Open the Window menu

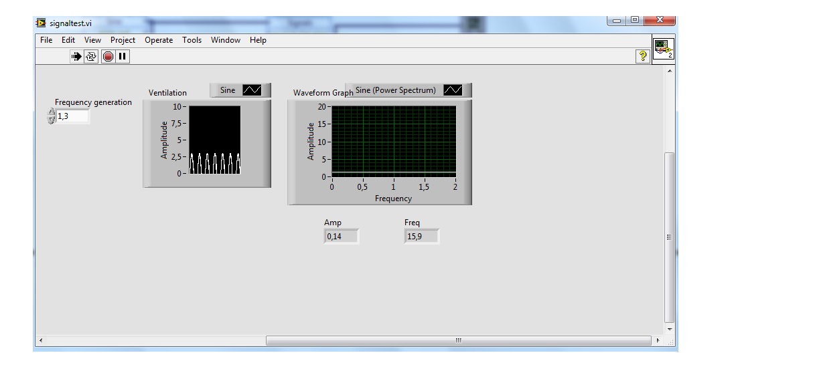[x=226, y=40]
